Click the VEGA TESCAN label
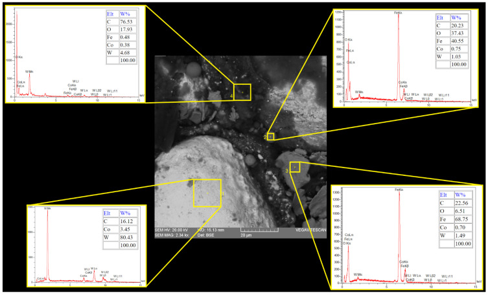 pos(311,230)
